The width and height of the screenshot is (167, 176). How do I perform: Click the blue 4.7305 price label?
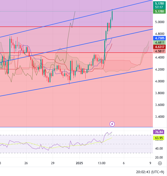(x=159, y=38)
